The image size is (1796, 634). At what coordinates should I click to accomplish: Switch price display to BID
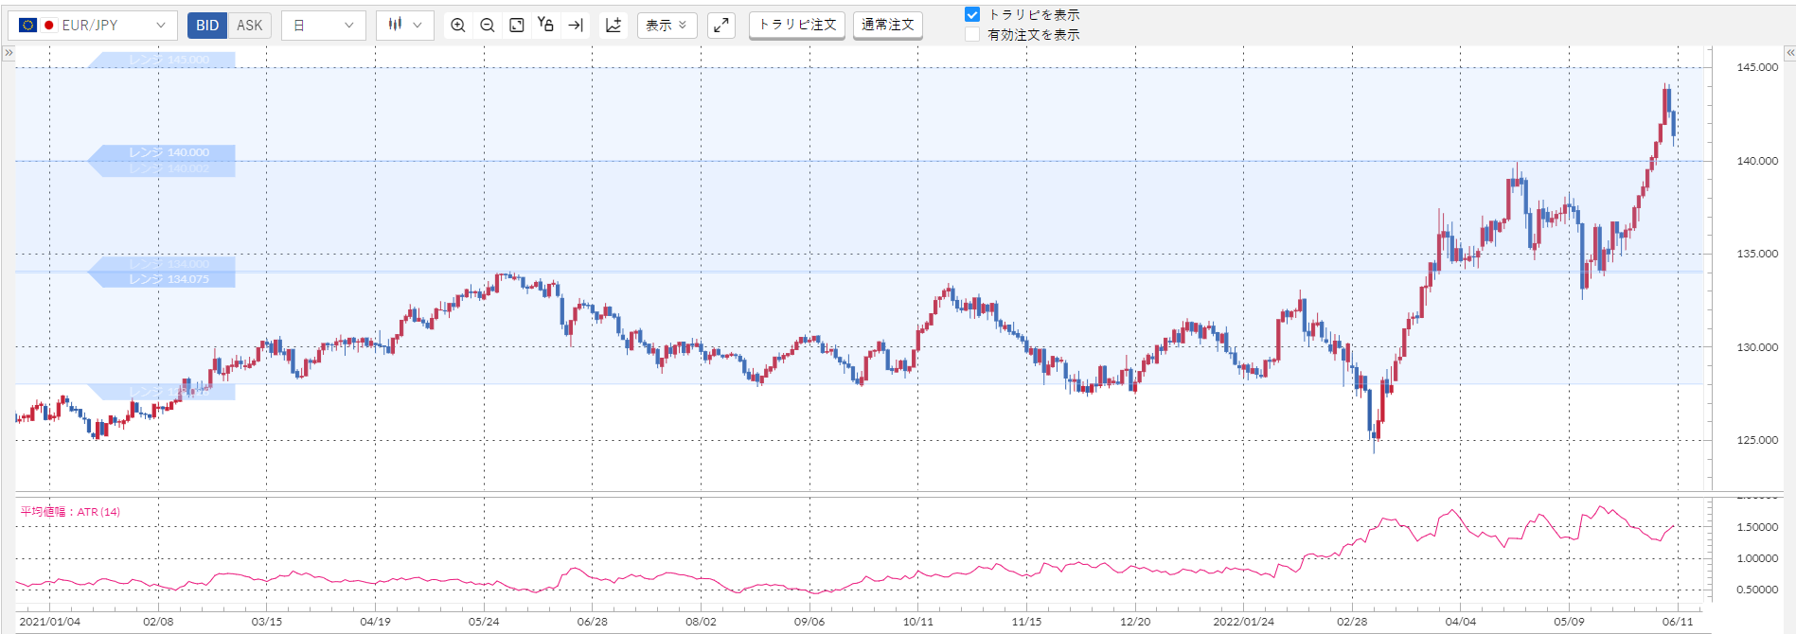pyautogui.click(x=207, y=26)
